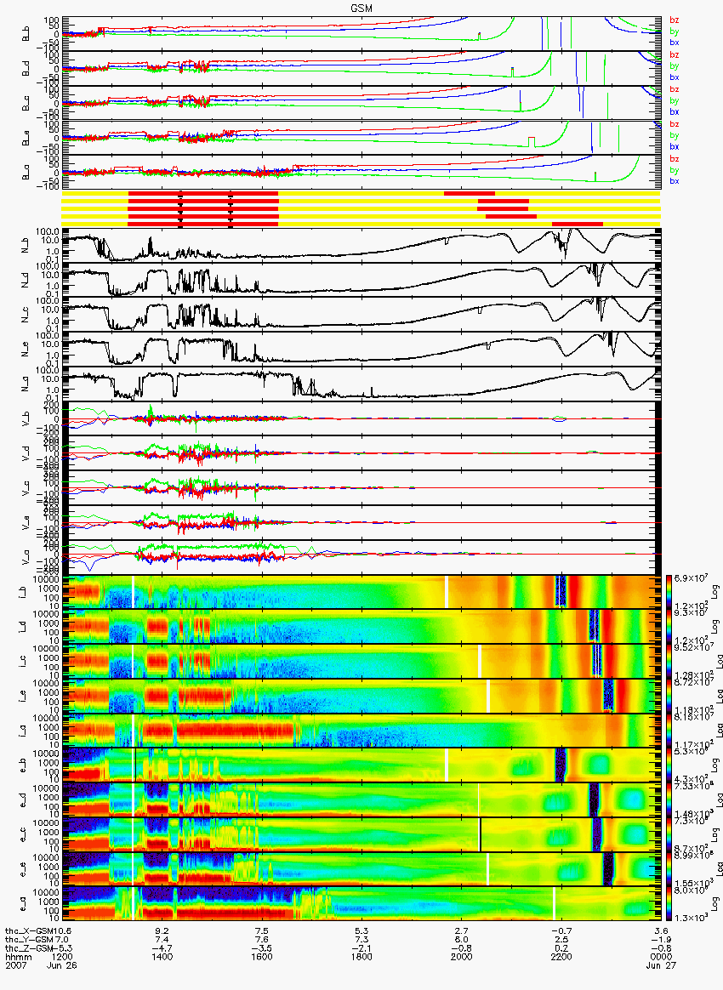Click the X-GSM value 3.6
Screen dimensions: 723x990
pyautogui.click(x=661, y=931)
